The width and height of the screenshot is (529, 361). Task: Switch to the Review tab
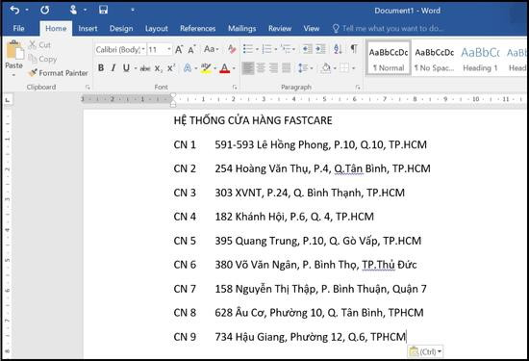tap(280, 29)
